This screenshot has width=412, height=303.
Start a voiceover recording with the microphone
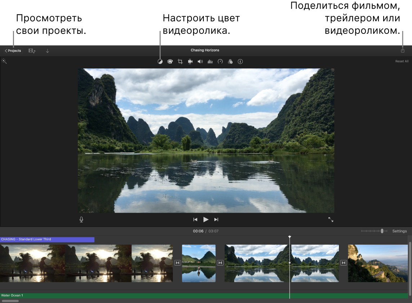[81, 219]
